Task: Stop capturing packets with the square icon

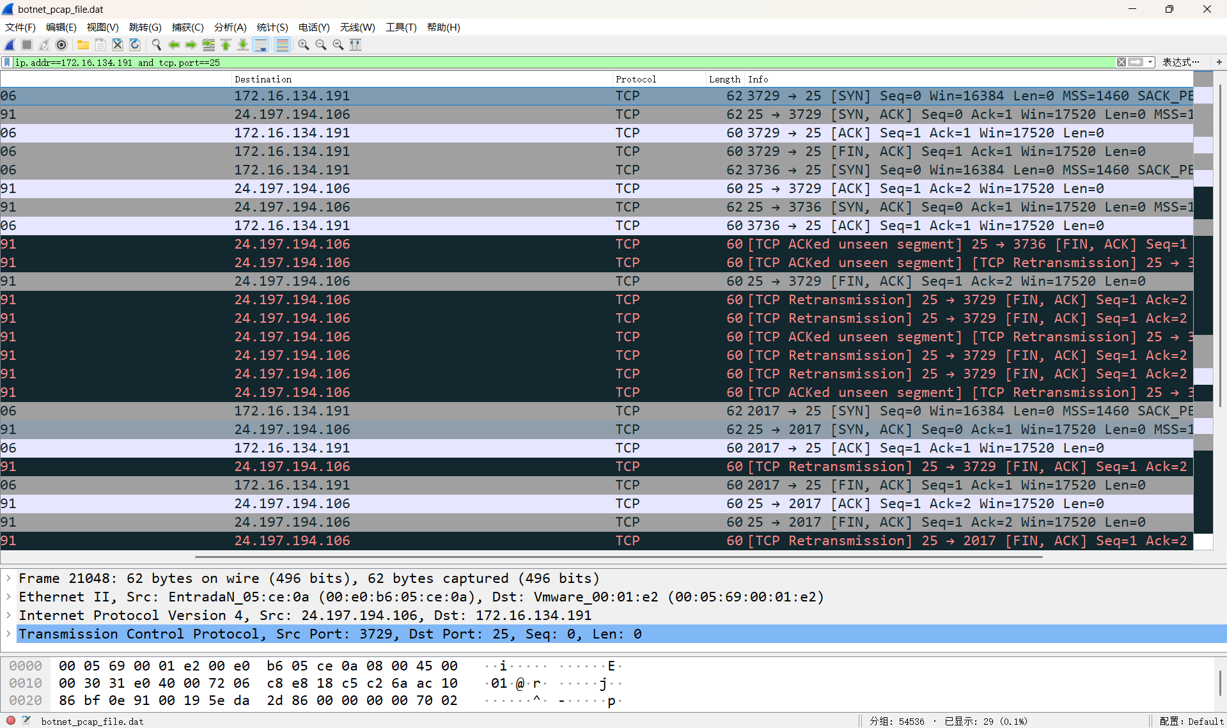Action: (x=27, y=45)
